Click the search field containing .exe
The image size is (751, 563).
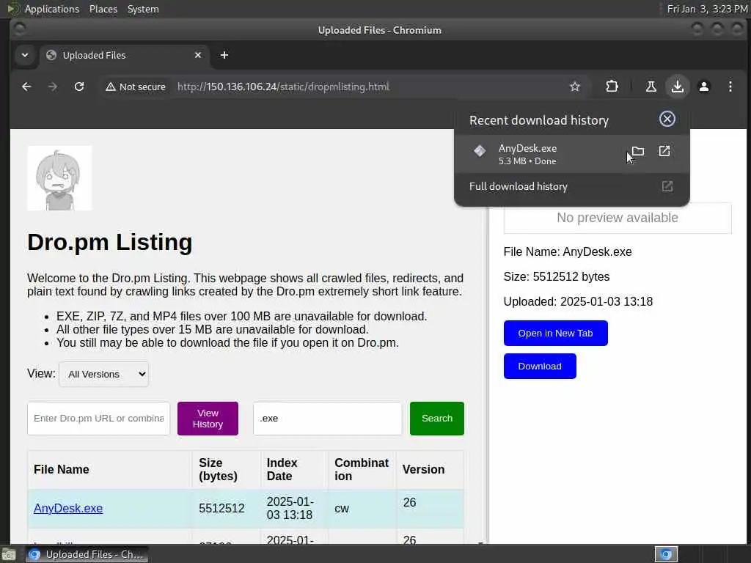tap(328, 419)
